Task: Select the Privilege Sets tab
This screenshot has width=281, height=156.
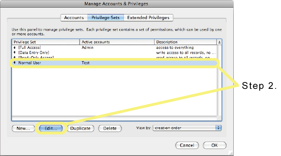Action: pos(106,18)
